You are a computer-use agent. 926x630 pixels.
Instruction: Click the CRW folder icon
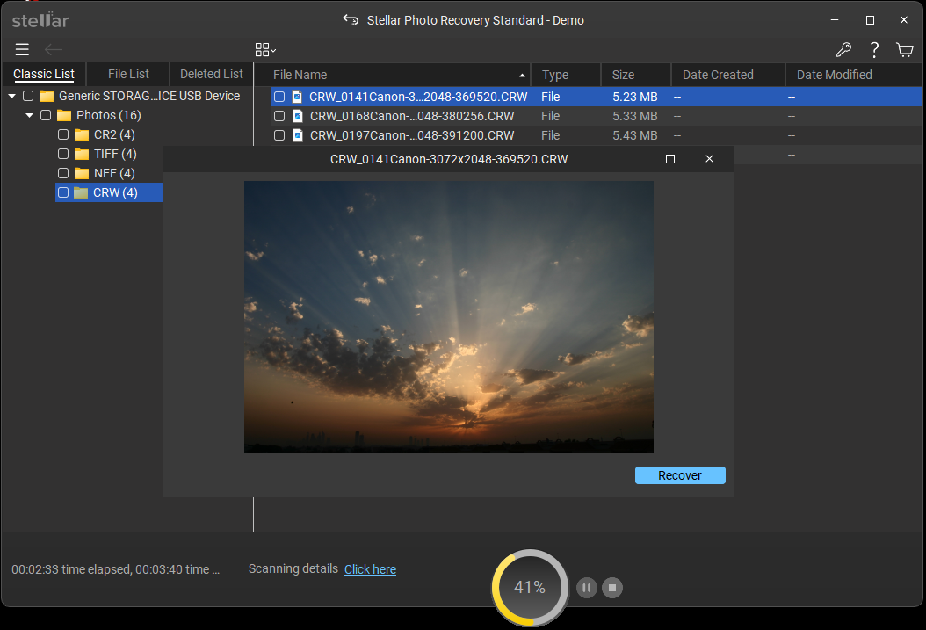pyautogui.click(x=81, y=193)
